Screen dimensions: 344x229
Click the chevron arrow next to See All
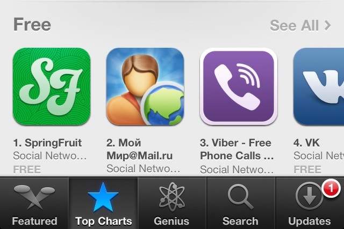327,26
